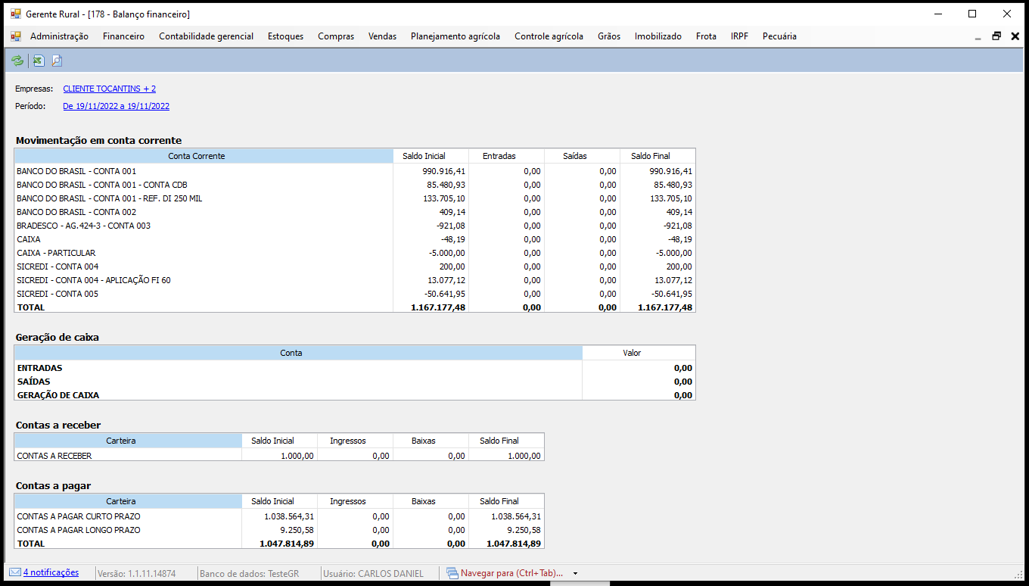1029x586 pixels.
Task: Click the -50.641,95 Saldo Inicial value
Action: tap(444, 294)
